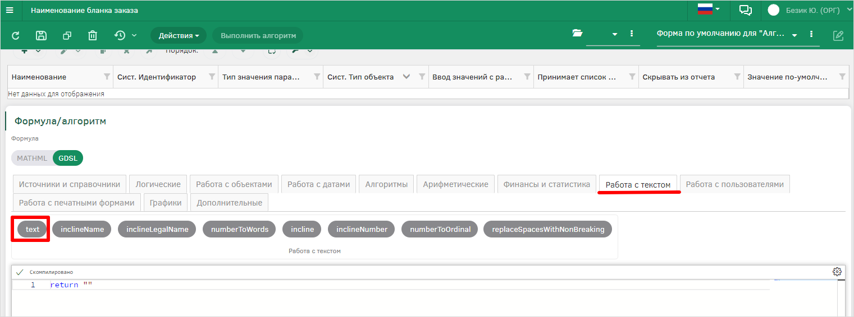This screenshot has height=317, width=854.
Task: Filter the Ввод значений column
Action: (x=527, y=77)
